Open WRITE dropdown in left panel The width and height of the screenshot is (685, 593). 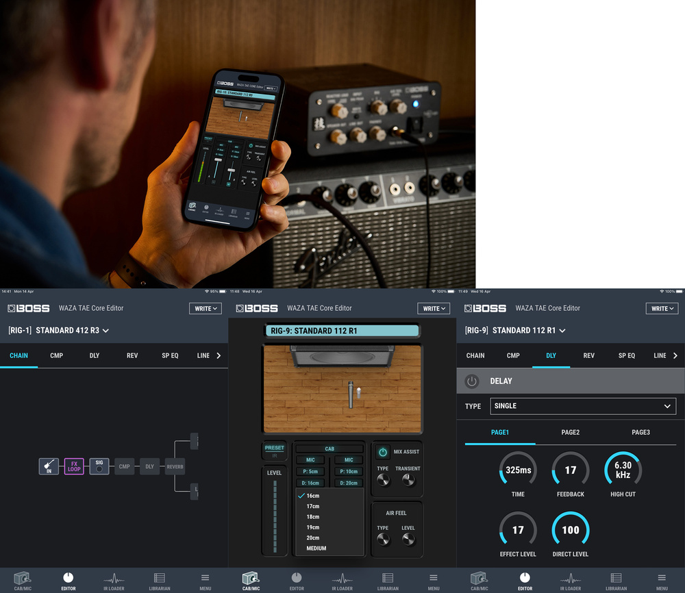(x=206, y=308)
